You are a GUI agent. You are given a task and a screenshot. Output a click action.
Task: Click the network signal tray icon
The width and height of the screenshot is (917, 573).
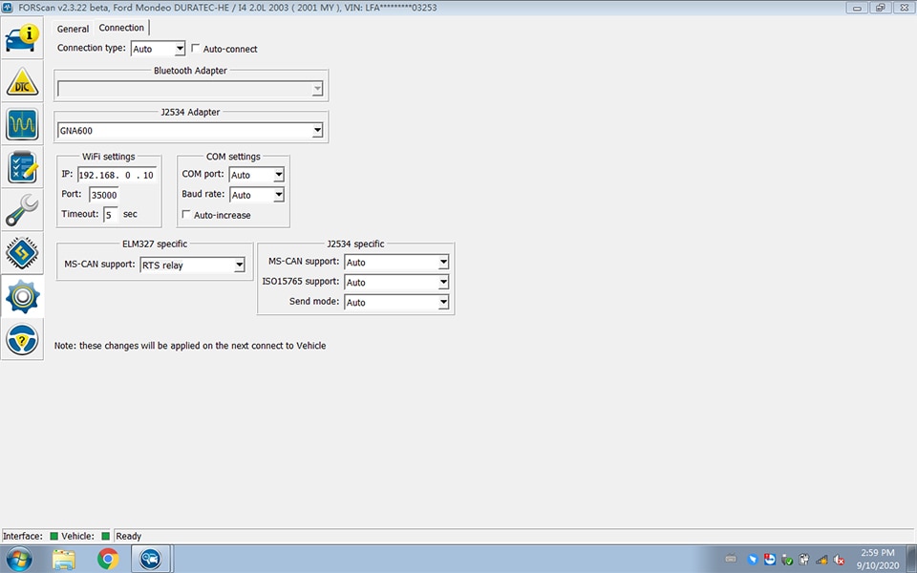click(821, 560)
